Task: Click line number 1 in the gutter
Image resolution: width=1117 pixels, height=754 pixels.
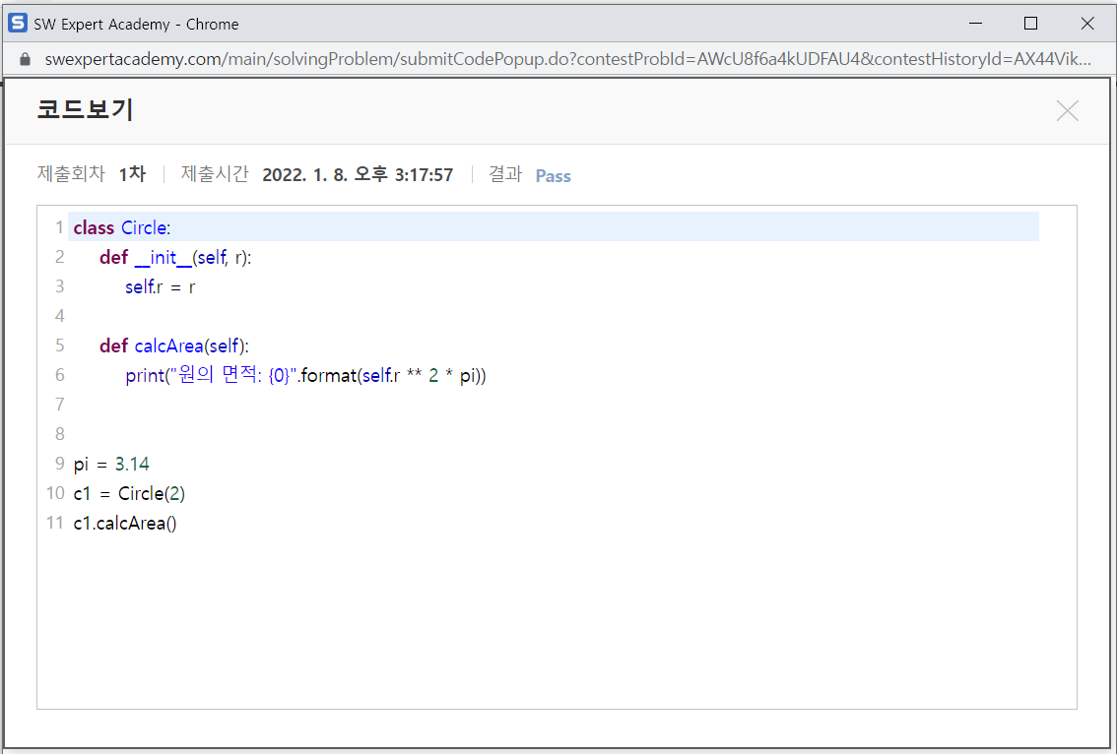Action: pos(60,227)
